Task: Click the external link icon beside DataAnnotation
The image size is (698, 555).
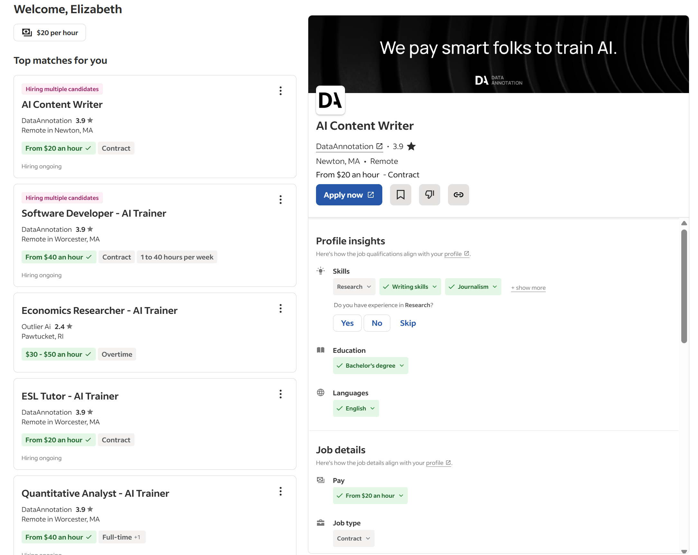Action: pos(379,146)
